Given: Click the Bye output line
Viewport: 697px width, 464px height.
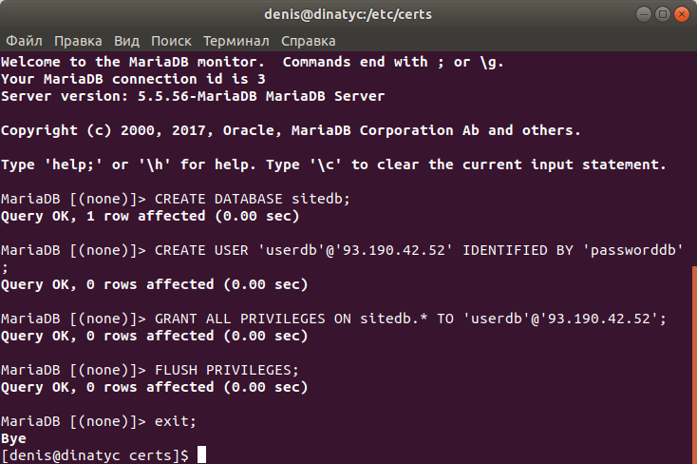Looking at the screenshot, I should tap(13, 438).
